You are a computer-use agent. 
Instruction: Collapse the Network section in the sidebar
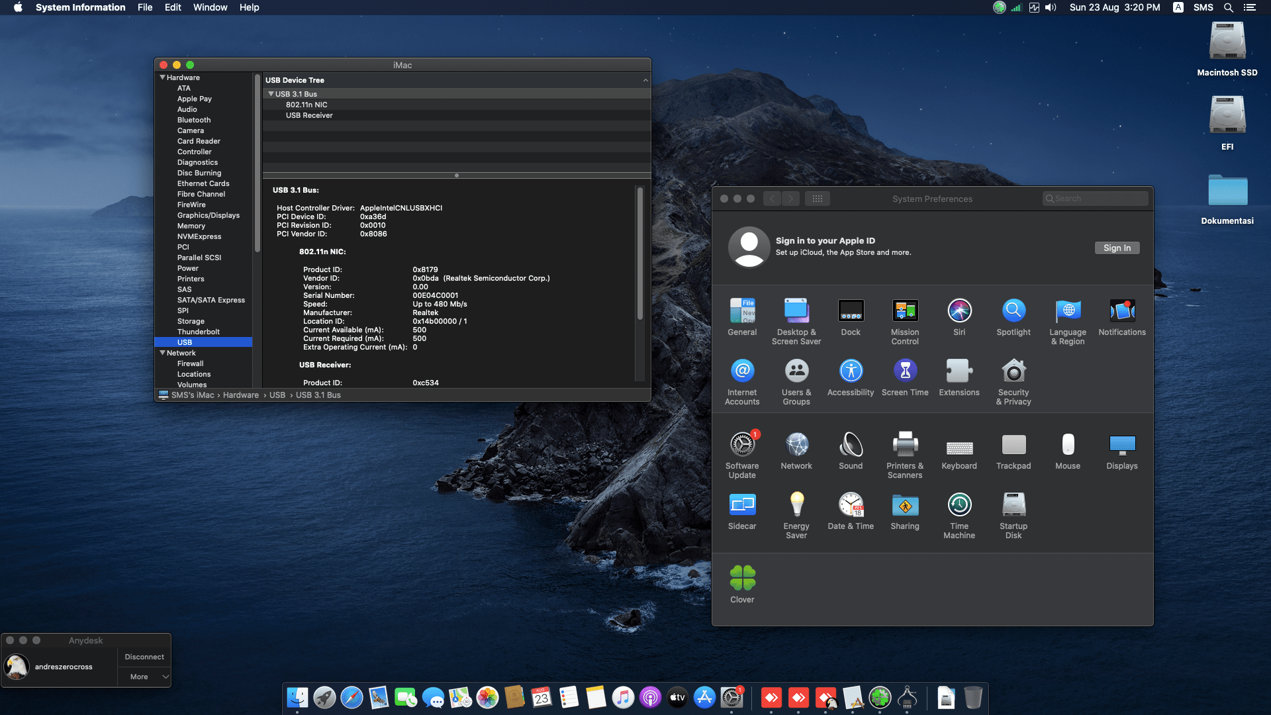[x=163, y=353]
